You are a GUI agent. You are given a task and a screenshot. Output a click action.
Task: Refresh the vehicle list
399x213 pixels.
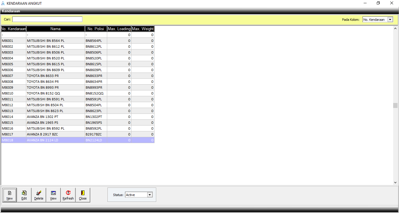[68, 195]
